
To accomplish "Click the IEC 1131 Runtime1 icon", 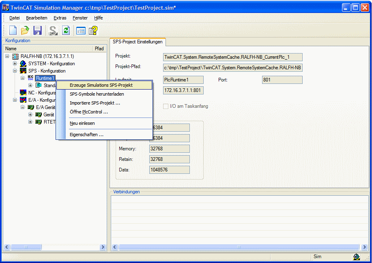I will pyautogui.click(x=30, y=78).
